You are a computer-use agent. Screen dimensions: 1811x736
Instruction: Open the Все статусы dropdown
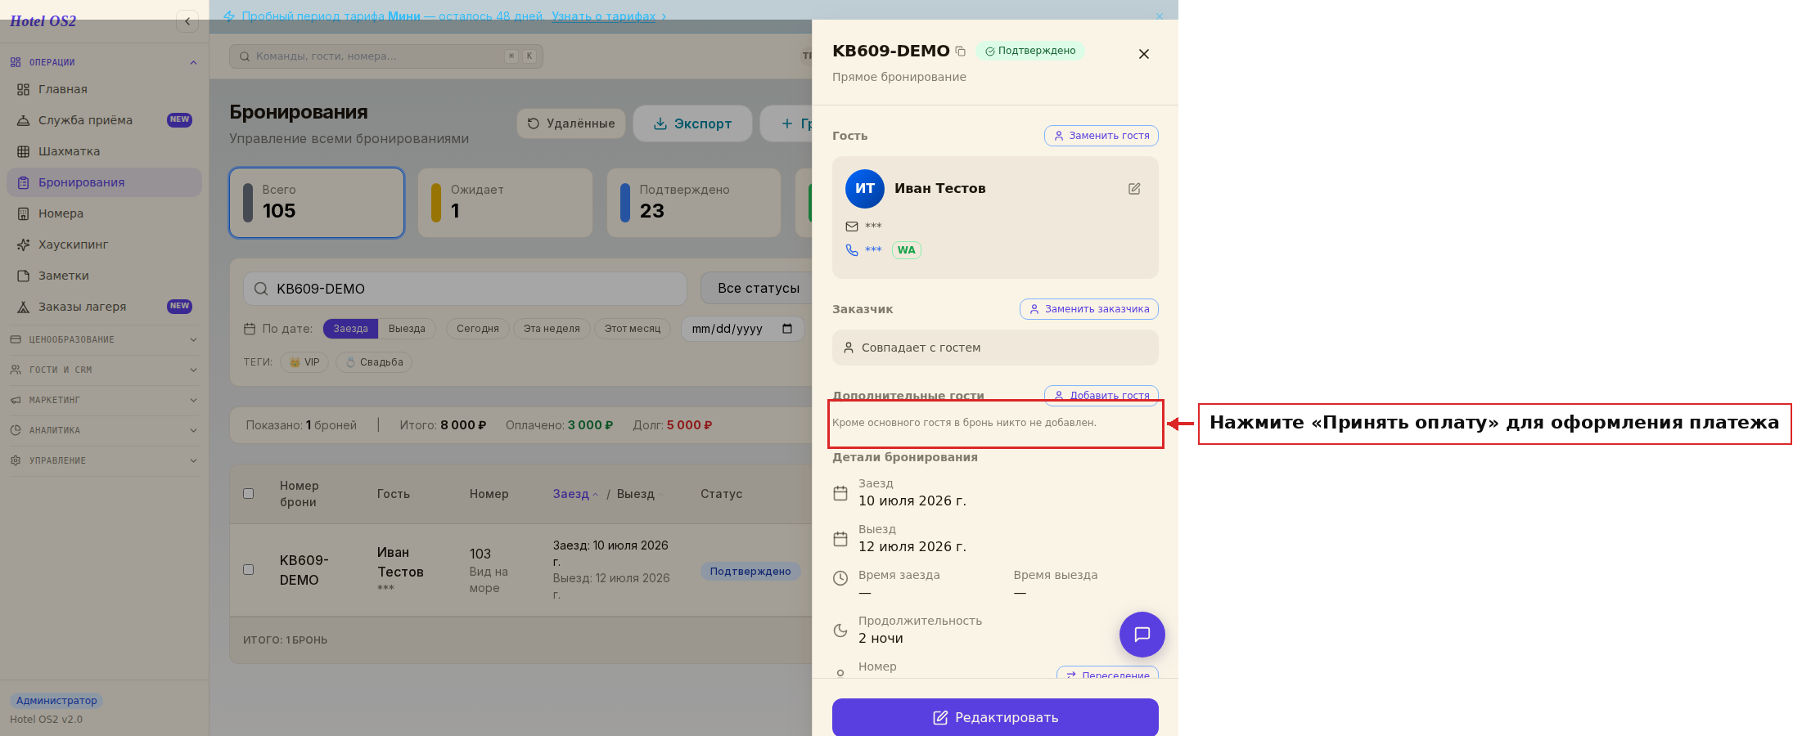coord(759,289)
